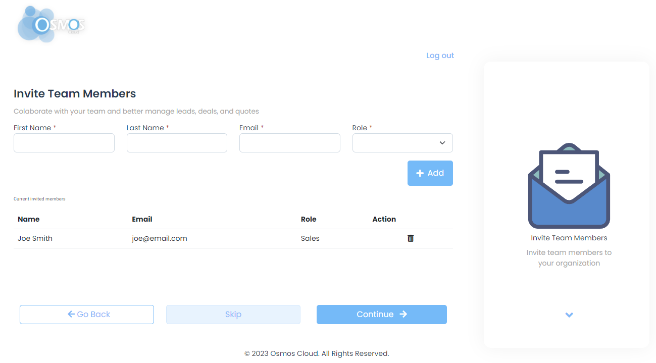Click into the Email input field
Image resolution: width=656 pixels, height=363 pixels.
pyautogui.click(x=290, y=143)
